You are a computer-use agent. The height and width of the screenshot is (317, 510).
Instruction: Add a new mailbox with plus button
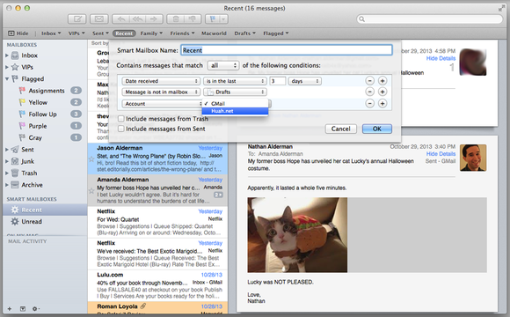tap(10, 308)
